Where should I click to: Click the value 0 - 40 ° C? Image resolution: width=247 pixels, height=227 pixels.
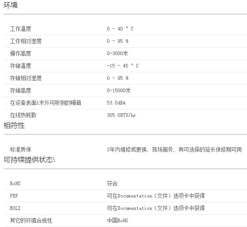click(x=120, y=29)
